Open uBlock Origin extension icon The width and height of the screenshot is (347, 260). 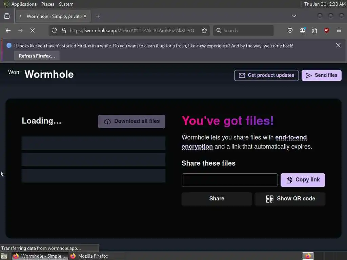pyautogui.click(x=326, y=30)
